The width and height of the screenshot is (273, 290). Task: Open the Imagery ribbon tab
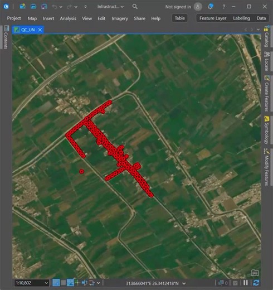(x=120, y=18)
